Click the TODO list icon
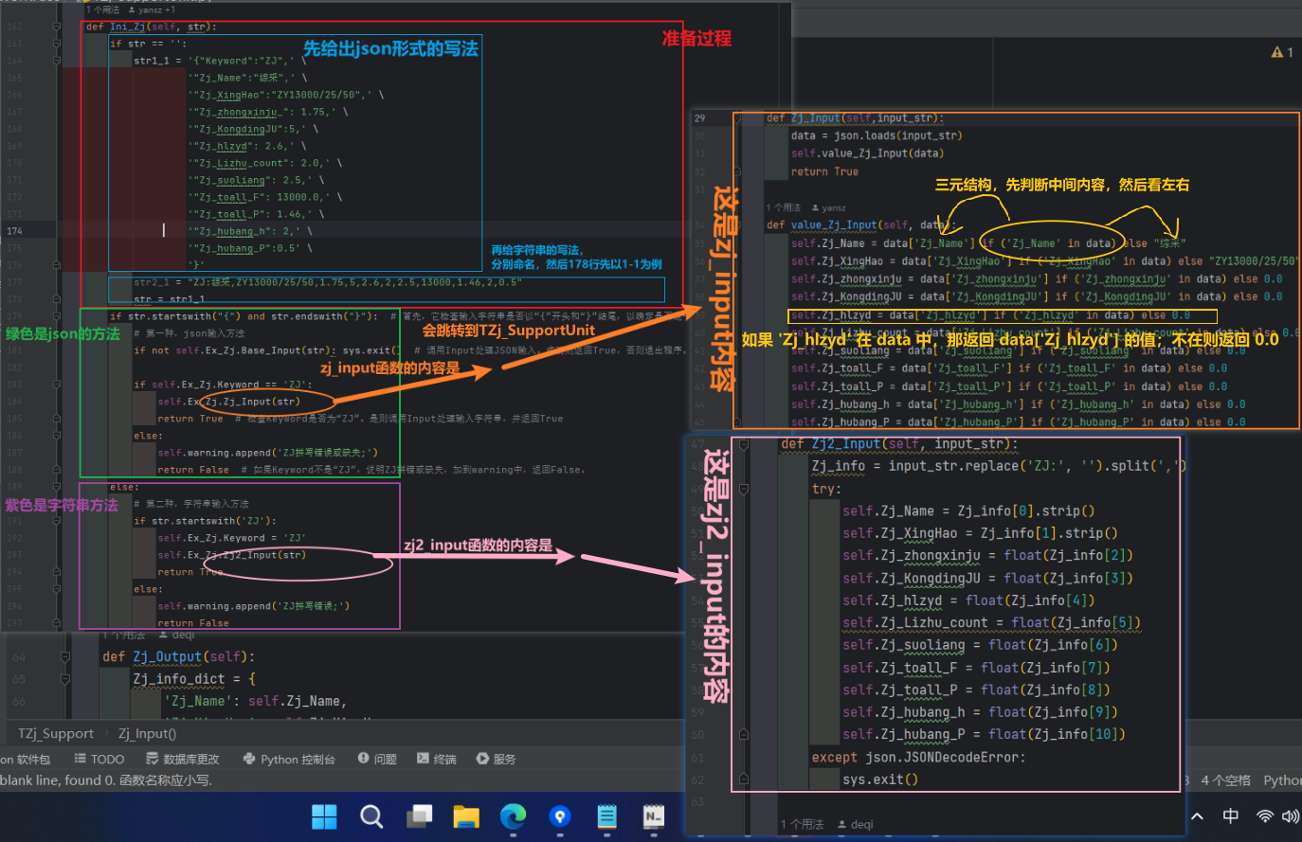 point(81,759)
